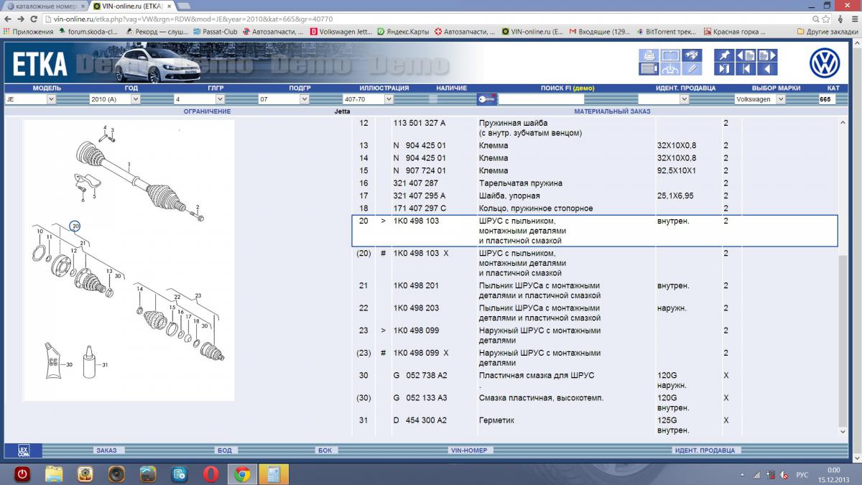The image size is (862, 485).
Task: Select the VIN-online.ru (ETKA) browser tab
Action: pos(133,6)
